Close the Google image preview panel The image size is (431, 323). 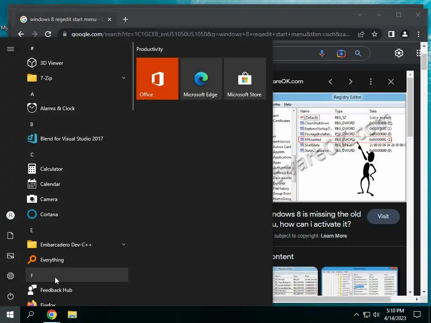391,82
